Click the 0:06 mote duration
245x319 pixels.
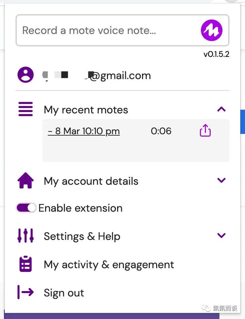[161, 131]
